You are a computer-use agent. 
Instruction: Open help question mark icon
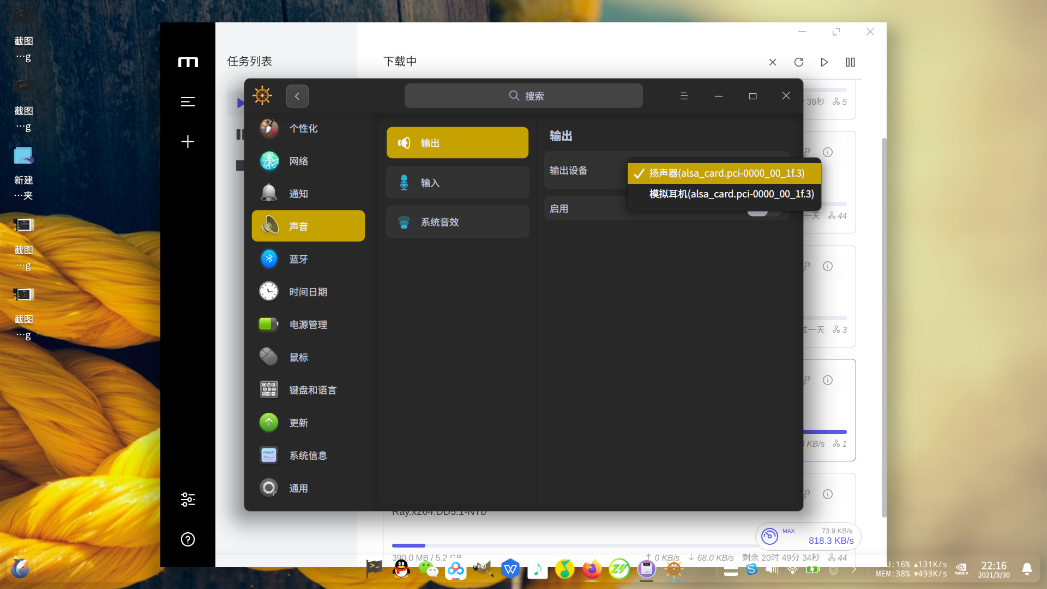pyautogui.click(x=188, y=539)
